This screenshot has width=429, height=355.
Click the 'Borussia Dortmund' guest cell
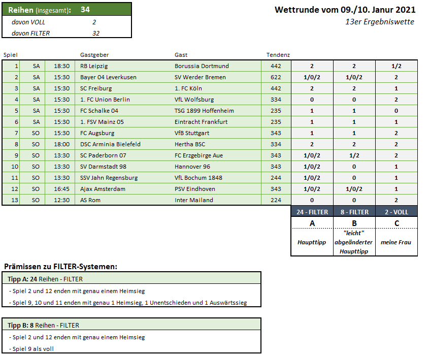tap(202, 66)
